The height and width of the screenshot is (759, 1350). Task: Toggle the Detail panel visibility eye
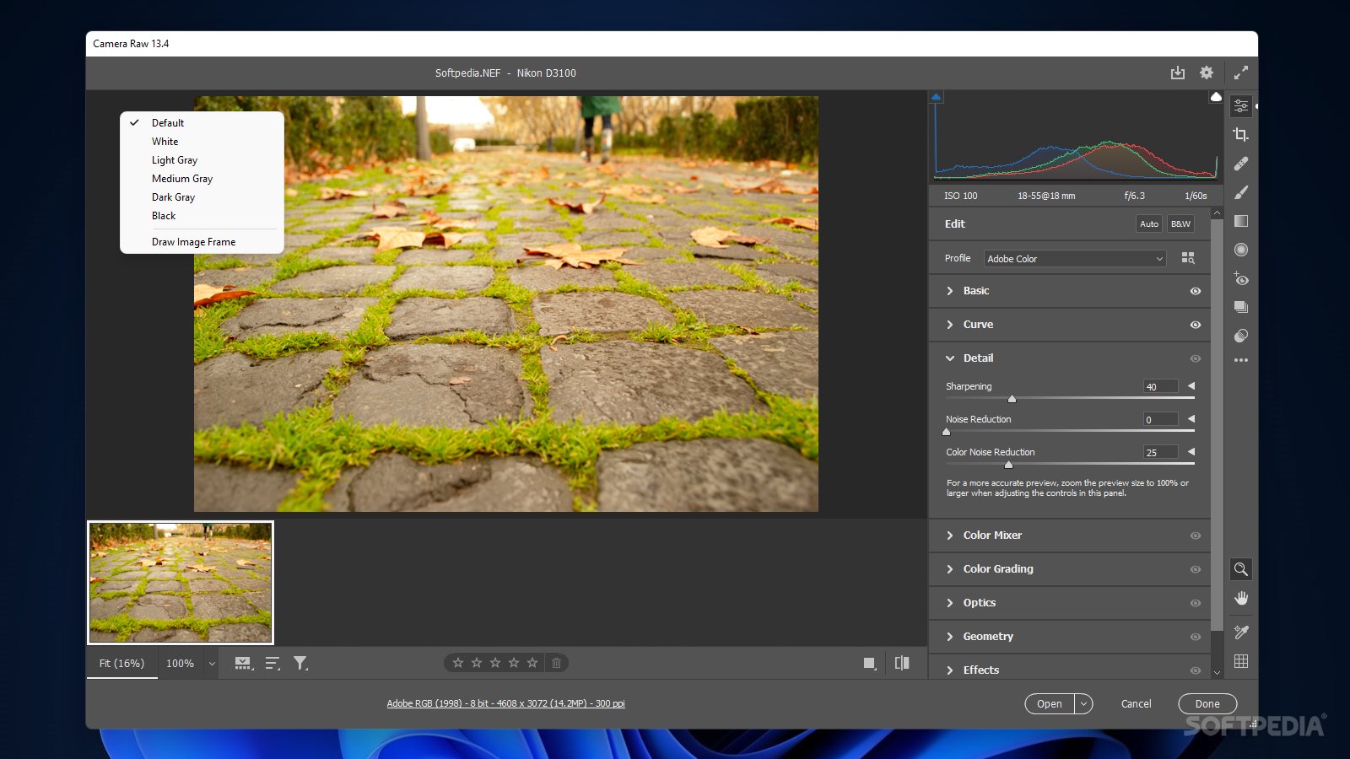point(1196,358)
